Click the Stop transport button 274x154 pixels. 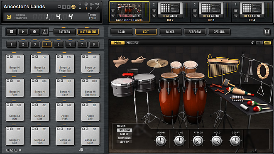tap(12, 32)
